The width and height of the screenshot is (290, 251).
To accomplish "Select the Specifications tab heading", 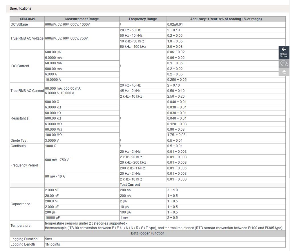I will point(21,9).
